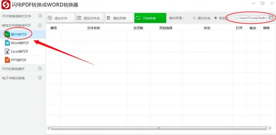This screenshot has width=276, height=135.
Task: Click the 添加文件 button
Action: click(61, 18)
